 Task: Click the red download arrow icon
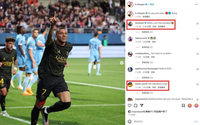190,106
